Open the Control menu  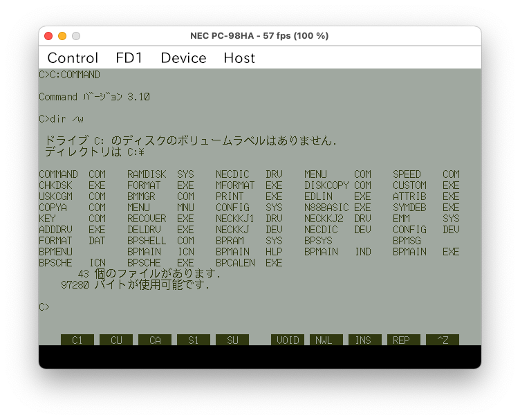point(73,57)
